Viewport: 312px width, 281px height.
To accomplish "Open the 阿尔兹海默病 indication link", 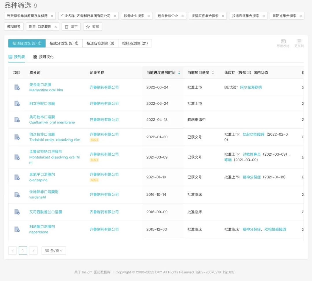I will [251, 87].
